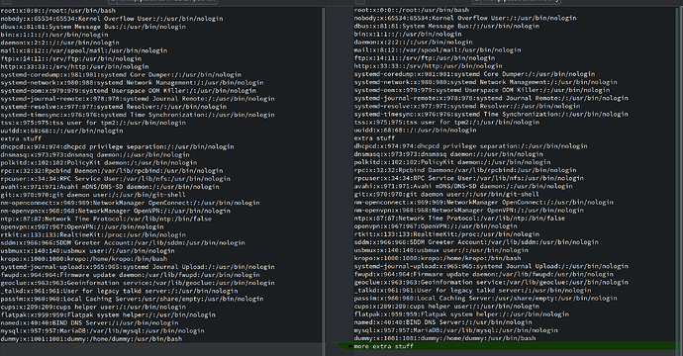
Task: Select 'dhcpcd:x:974:974' line in left pane
Action: 117,146
